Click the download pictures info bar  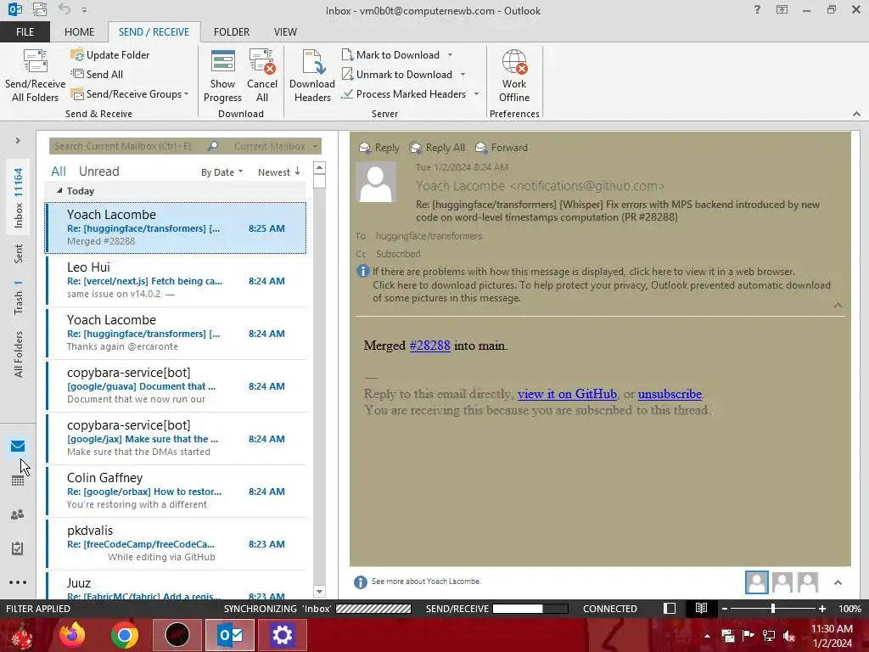pyautogui.click(x=602, y=292)
